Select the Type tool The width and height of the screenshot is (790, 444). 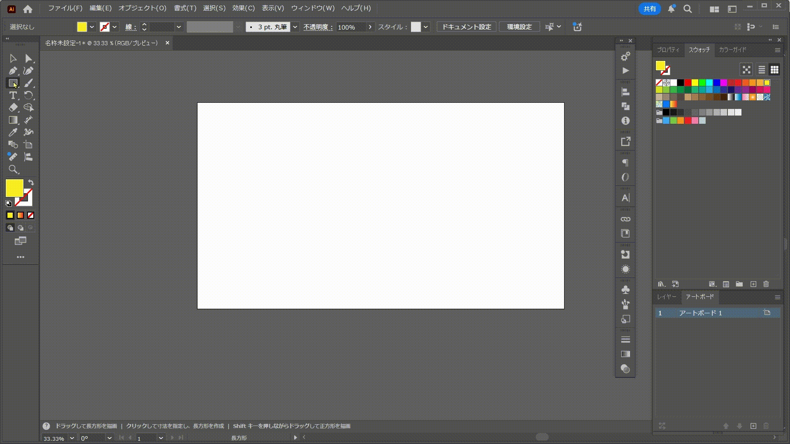click(x=13, y=95)
